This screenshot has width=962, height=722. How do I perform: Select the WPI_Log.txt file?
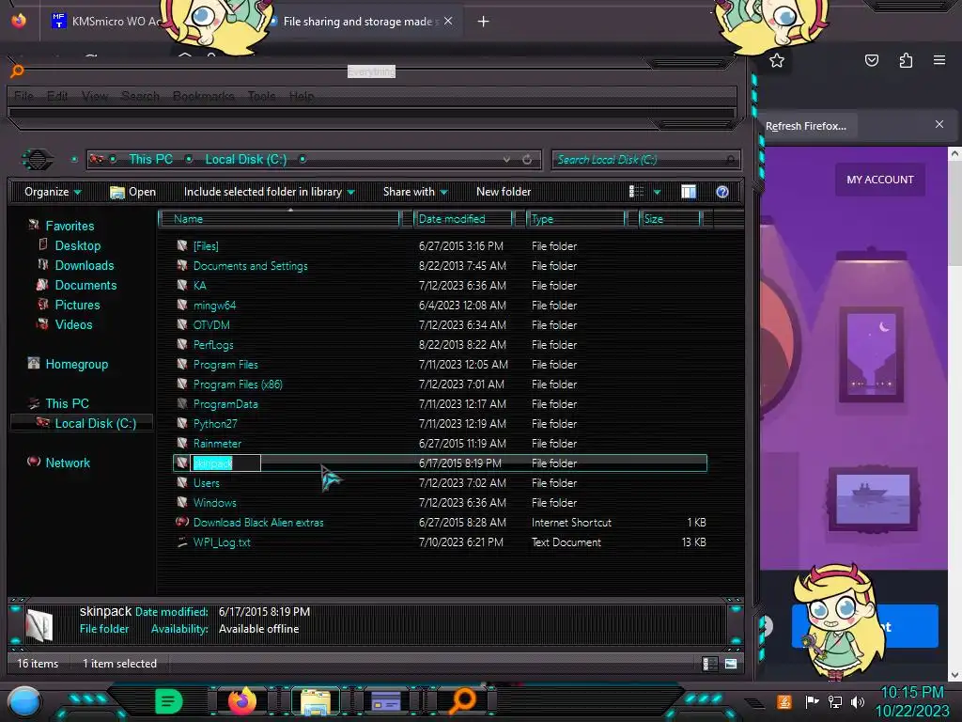click(x=222, y=542)
